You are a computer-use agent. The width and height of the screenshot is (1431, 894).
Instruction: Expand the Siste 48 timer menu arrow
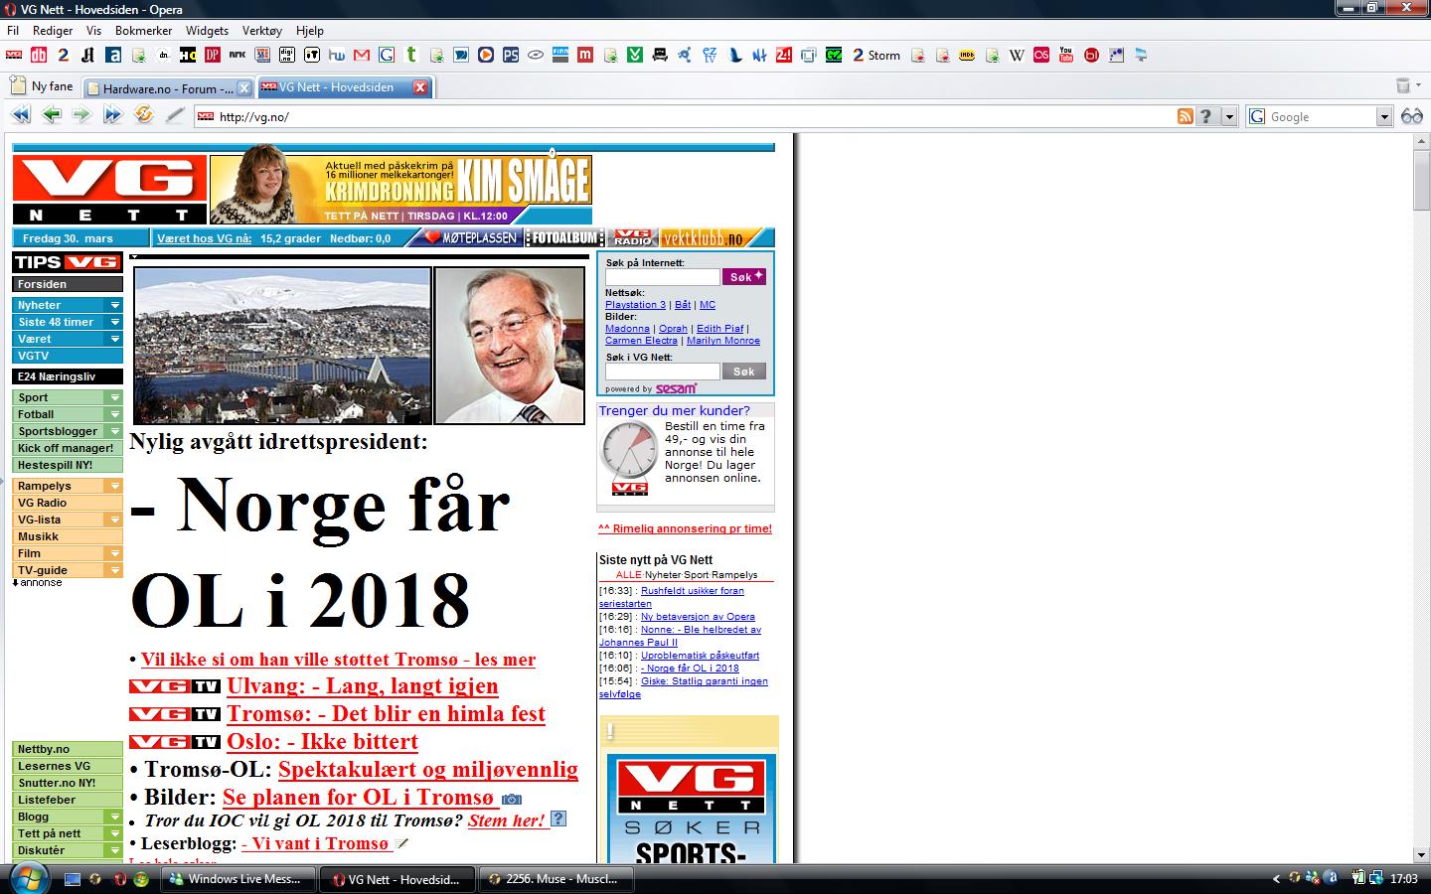point(115,322)
